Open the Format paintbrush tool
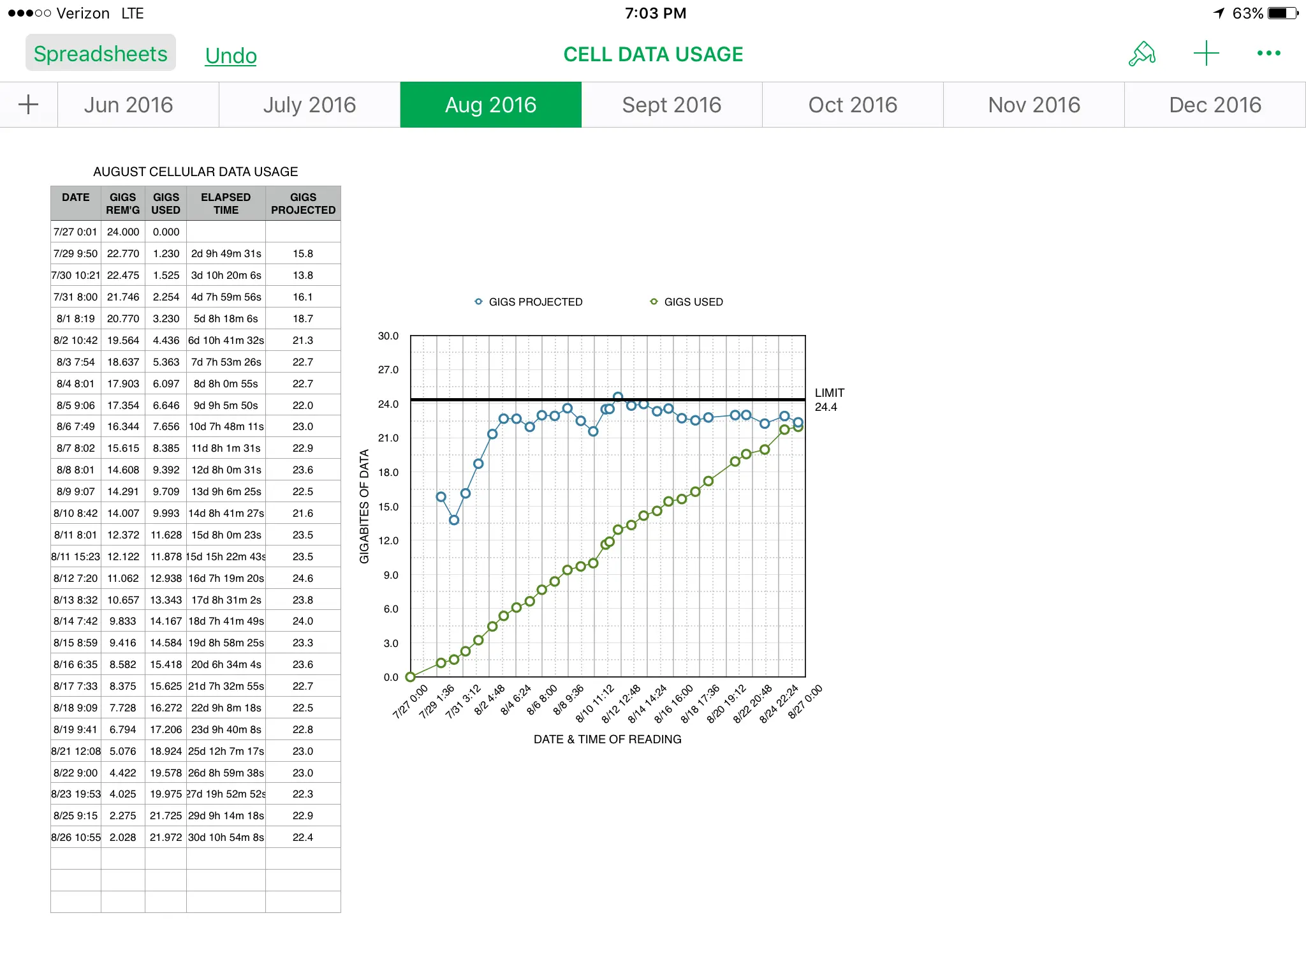The image size is (1306, 980). click(x=1141, y=54)
